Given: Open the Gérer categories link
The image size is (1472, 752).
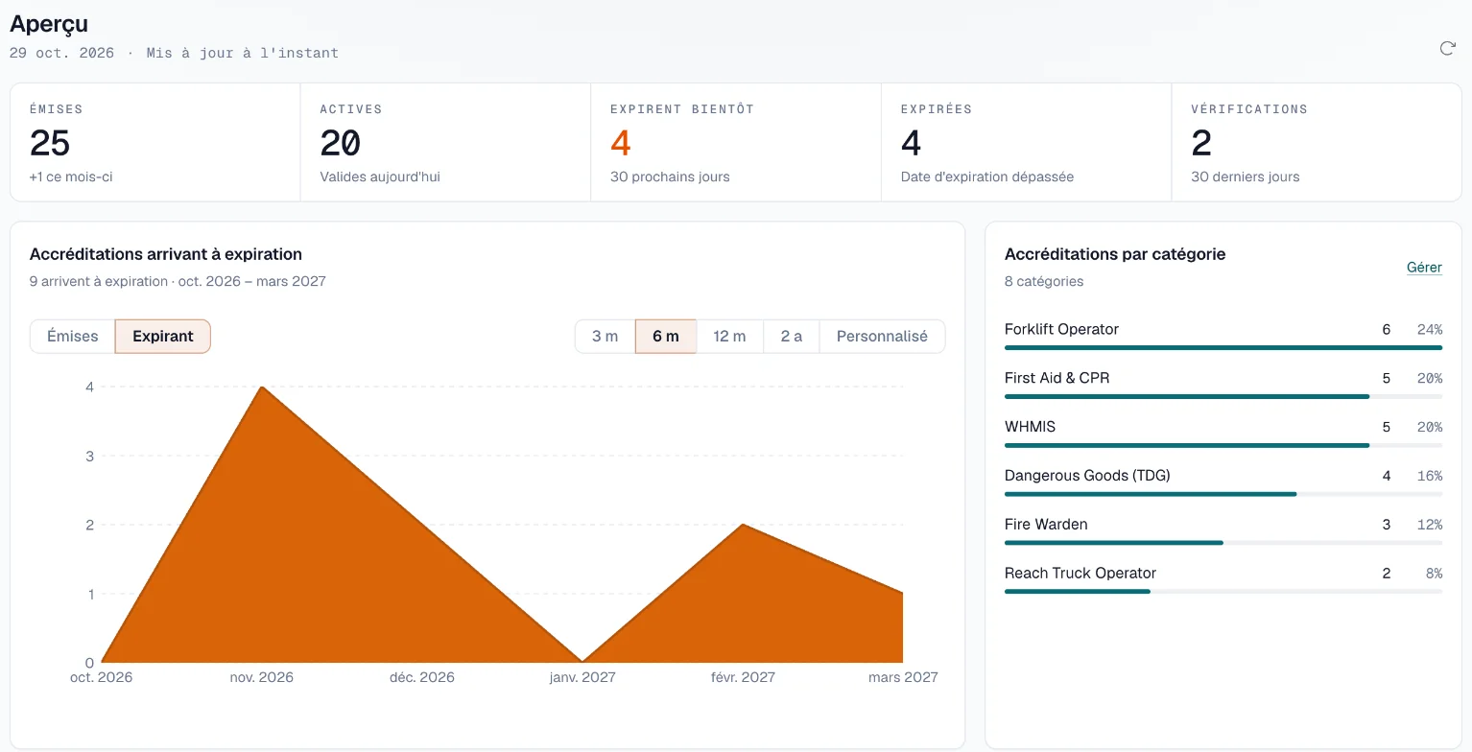Looking at the screenshot, I should (x=1424, y=268).
